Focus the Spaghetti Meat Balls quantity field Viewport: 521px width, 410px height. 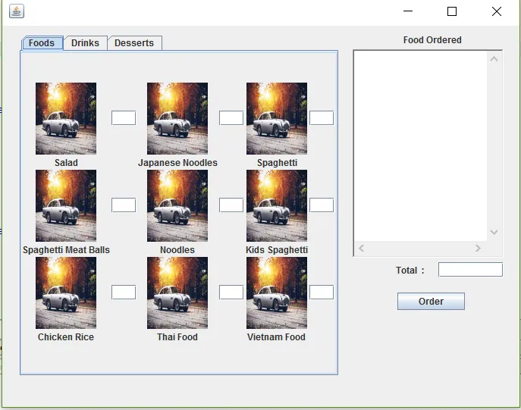[124, 205]
